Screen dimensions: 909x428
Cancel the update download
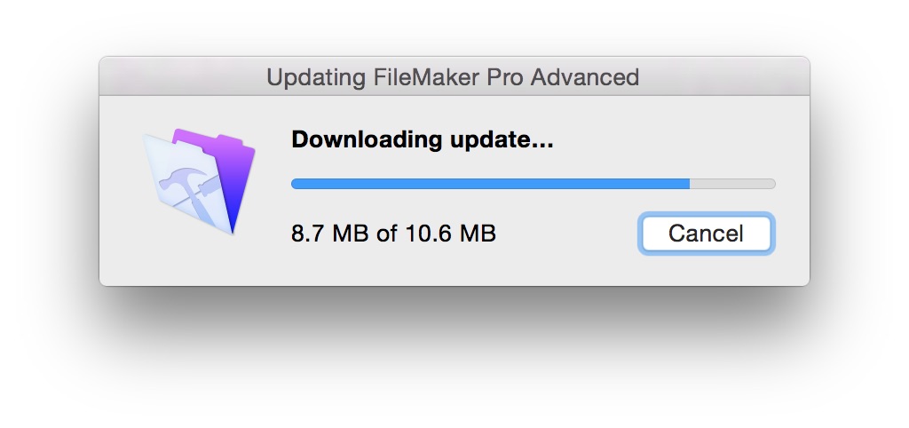click(x=706, y=234)
